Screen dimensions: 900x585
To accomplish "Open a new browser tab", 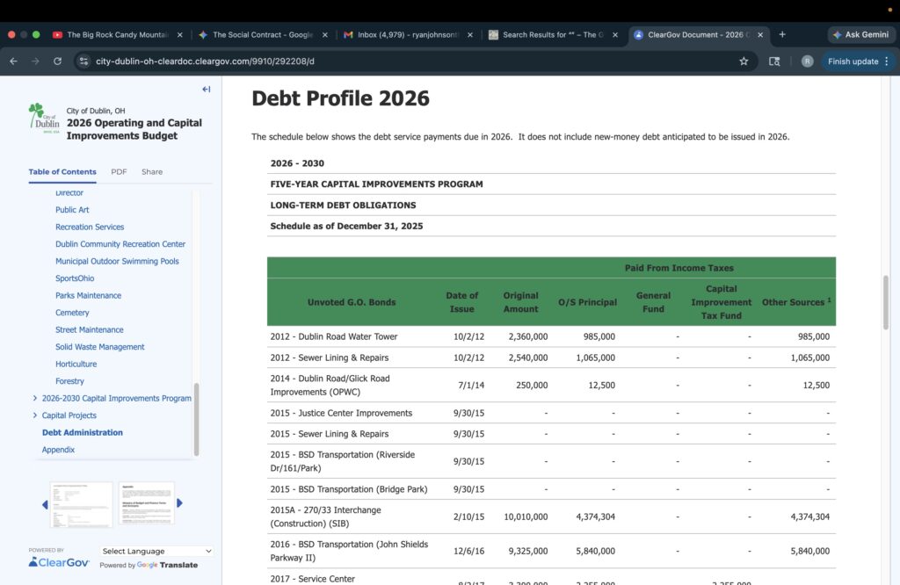I will pos(782,34).
